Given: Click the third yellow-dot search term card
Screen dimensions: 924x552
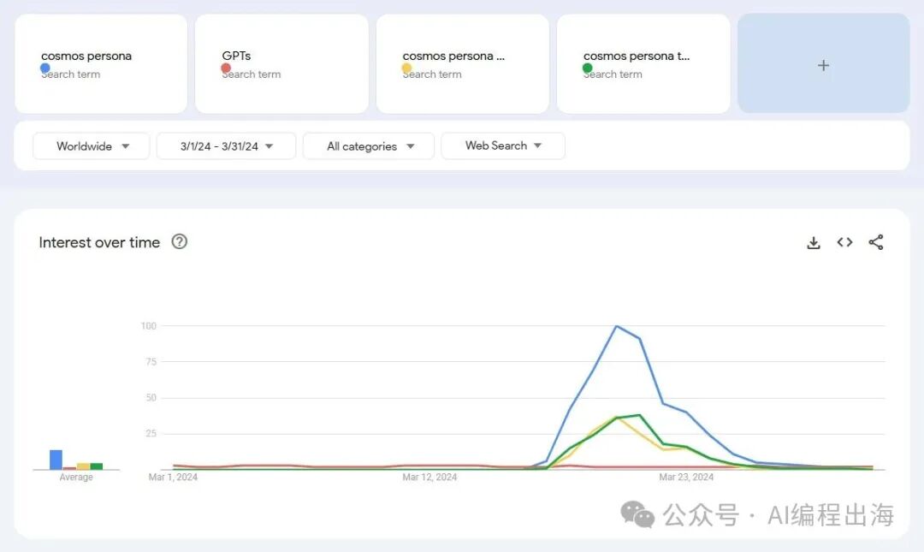Looking at the screenshot, I should (x=462, y=64).
